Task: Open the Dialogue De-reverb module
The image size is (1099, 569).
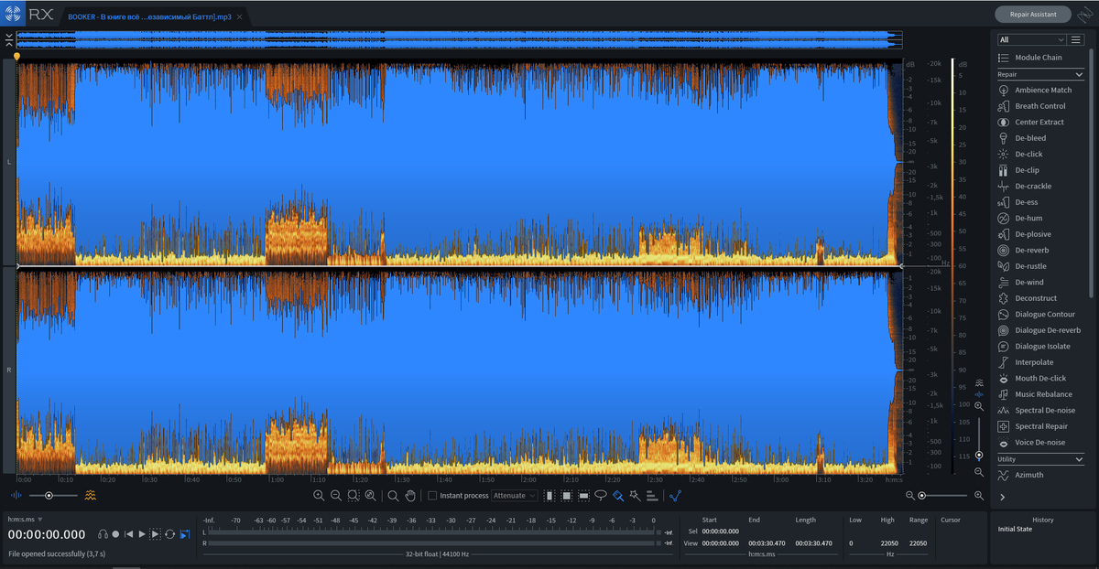Action: [x=1041, y=330]
